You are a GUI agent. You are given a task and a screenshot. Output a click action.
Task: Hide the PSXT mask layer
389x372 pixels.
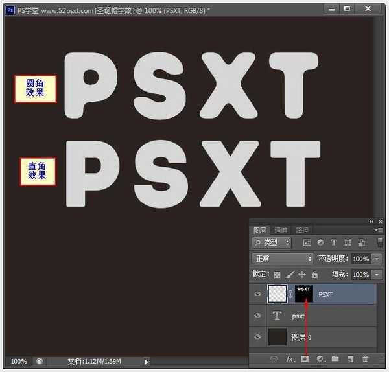pyautogui.click(x=258, y=294)
